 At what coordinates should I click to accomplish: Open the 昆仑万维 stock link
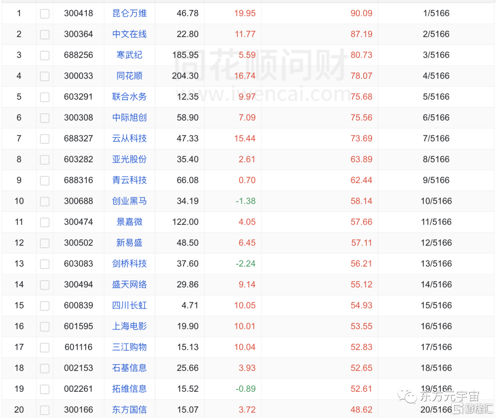pyautogui.click(x=130, y=13)
